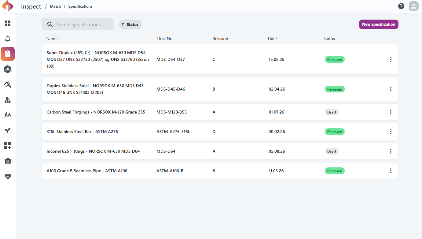The height and width of the screenshot is (239, 422).
Task: Open the dashboard grid icon in sidebar
Action: [8, 23]
